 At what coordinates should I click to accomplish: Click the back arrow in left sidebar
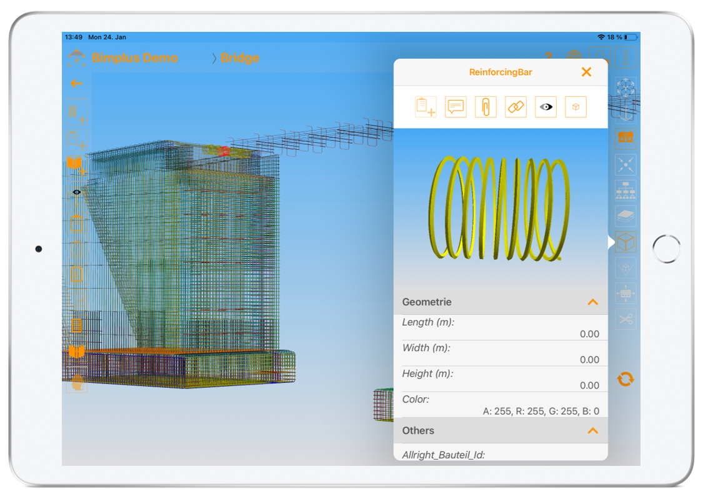pos(76,84)
